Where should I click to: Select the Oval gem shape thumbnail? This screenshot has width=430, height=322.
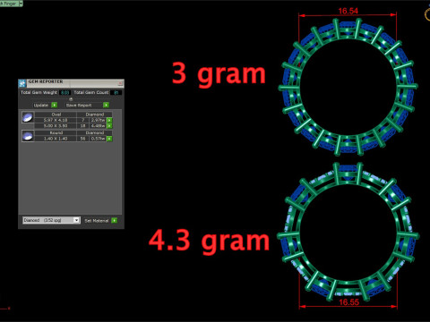28,117
